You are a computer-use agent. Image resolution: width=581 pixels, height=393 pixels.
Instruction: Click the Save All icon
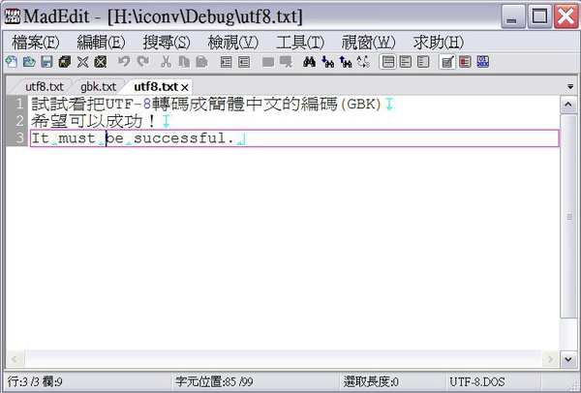(x=65, y=62)
